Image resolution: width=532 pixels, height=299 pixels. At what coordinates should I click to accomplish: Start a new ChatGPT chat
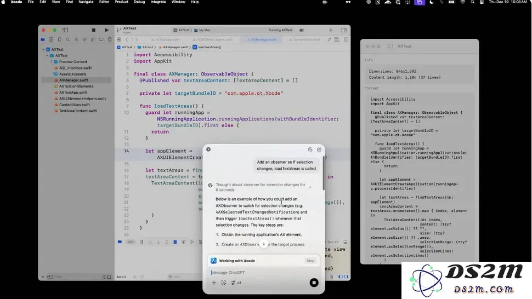(319, 150)
